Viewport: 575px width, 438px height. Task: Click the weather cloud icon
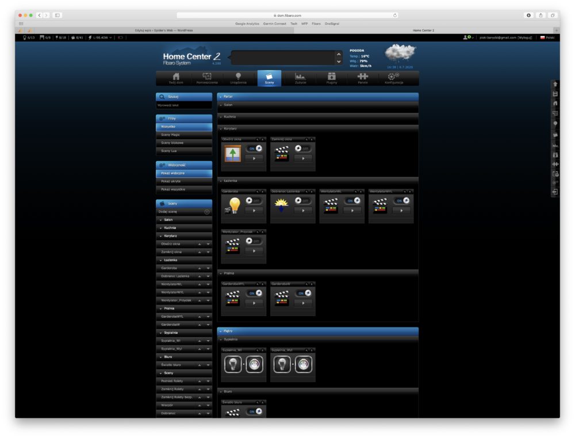400,52
